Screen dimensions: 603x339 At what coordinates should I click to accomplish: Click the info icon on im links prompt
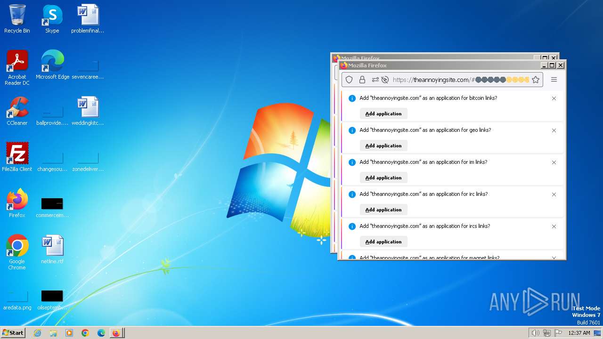[x=352, y=162]
